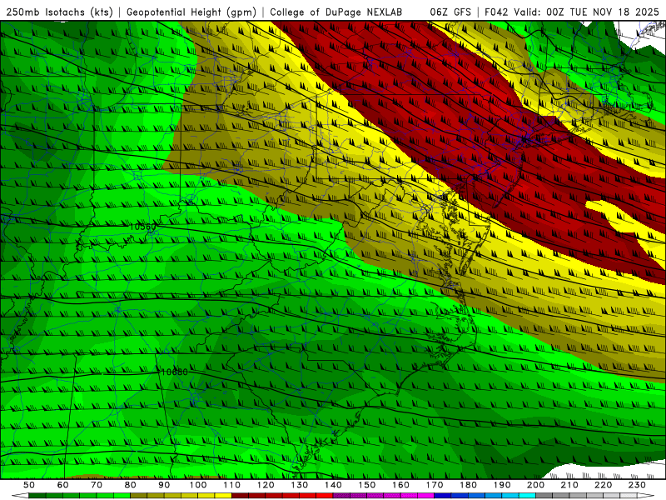Select the cyan swatch just before 200
Image resolution: width=666 pixels, height=500 pixels.
tap(527, 496)
